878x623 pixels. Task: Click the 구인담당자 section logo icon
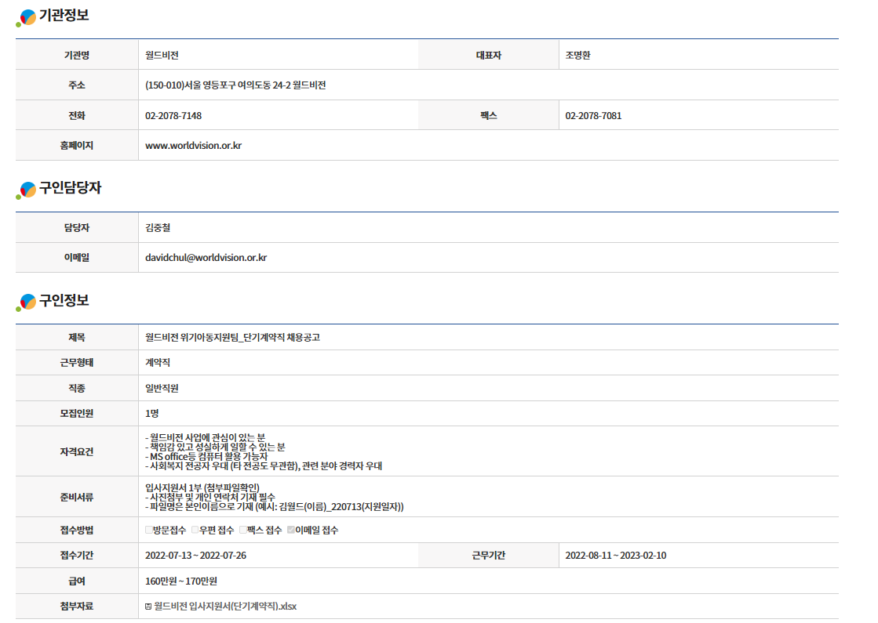pyautogui.click(x=26, y=190)
